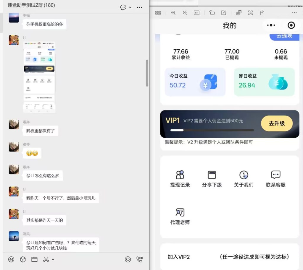Open LI's screenshot thumbnail in chat
This screenshot has height=270, width=303.
click(39, 77)
